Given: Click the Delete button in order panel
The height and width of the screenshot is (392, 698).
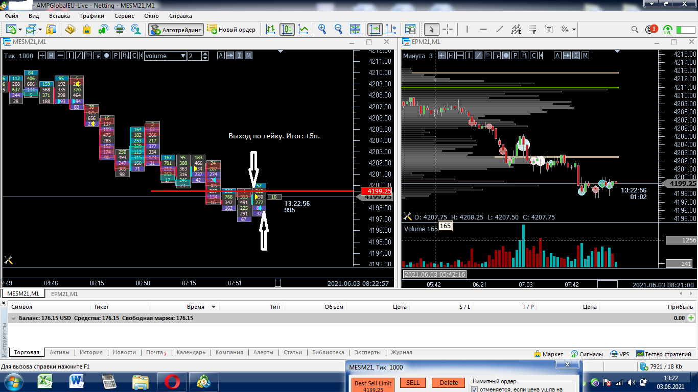Looking at the screenshot, I should coord(449,383).
